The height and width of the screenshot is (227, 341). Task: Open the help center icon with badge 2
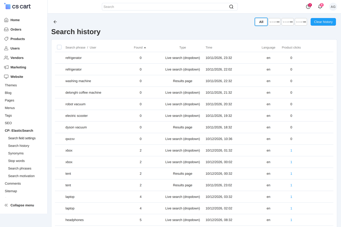pos(308,7)
